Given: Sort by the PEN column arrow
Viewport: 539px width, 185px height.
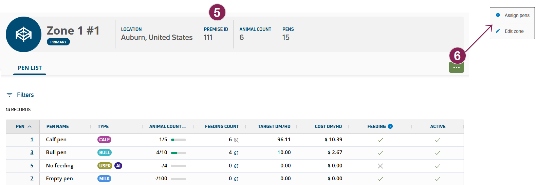Looking at the screenshot, I should click(30, 127).
